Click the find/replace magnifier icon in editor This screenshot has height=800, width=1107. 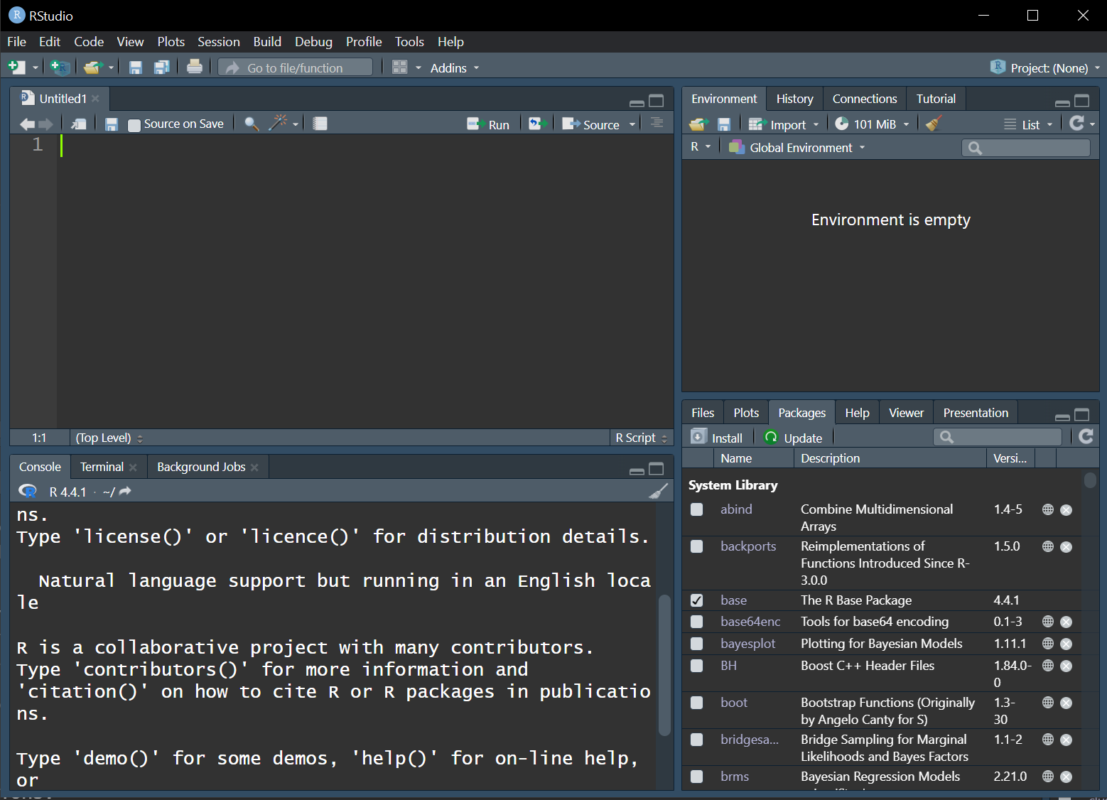(251, 124)
